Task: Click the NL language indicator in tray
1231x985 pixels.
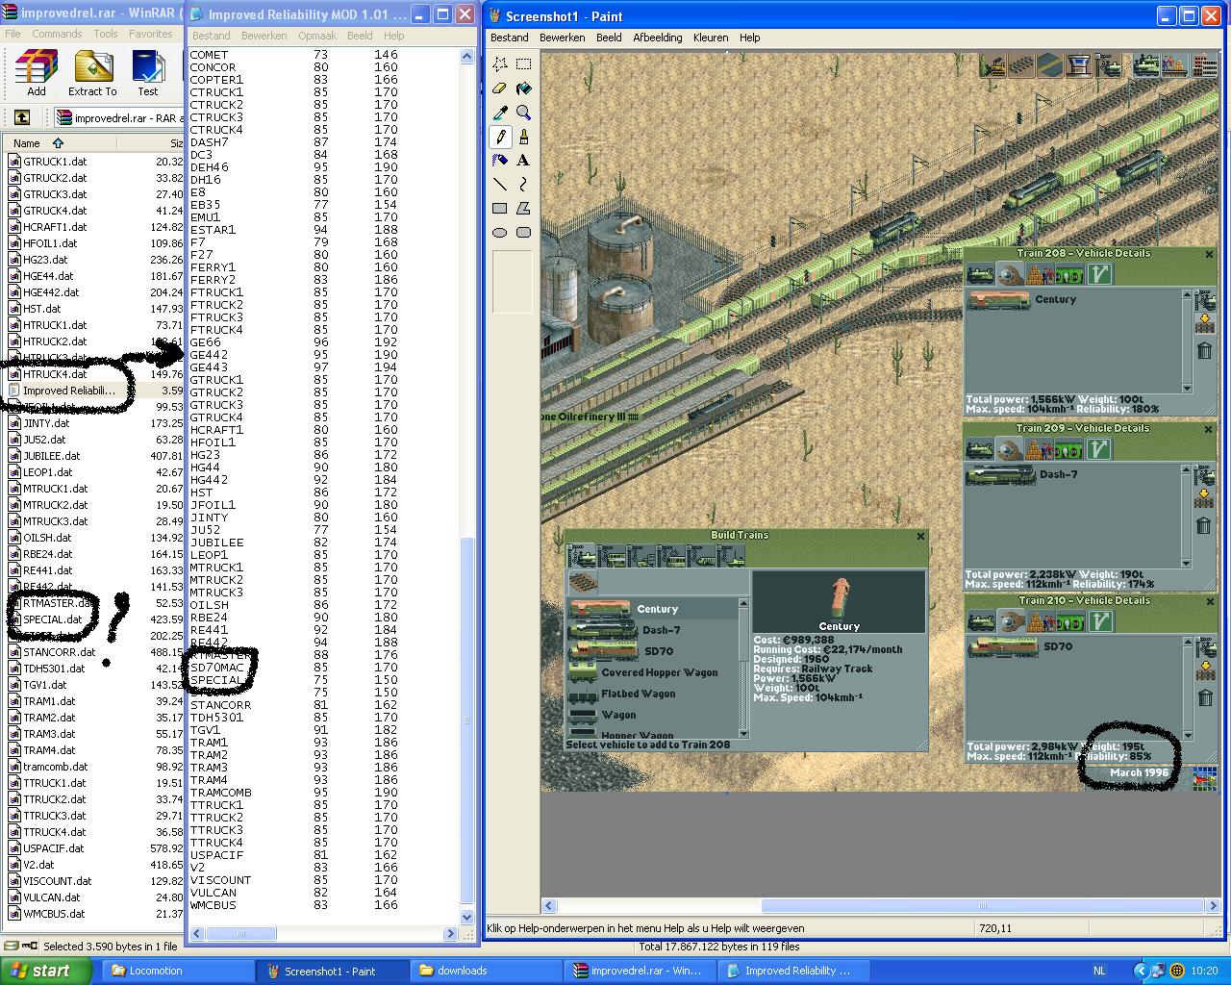Action: coord(1100,971)
